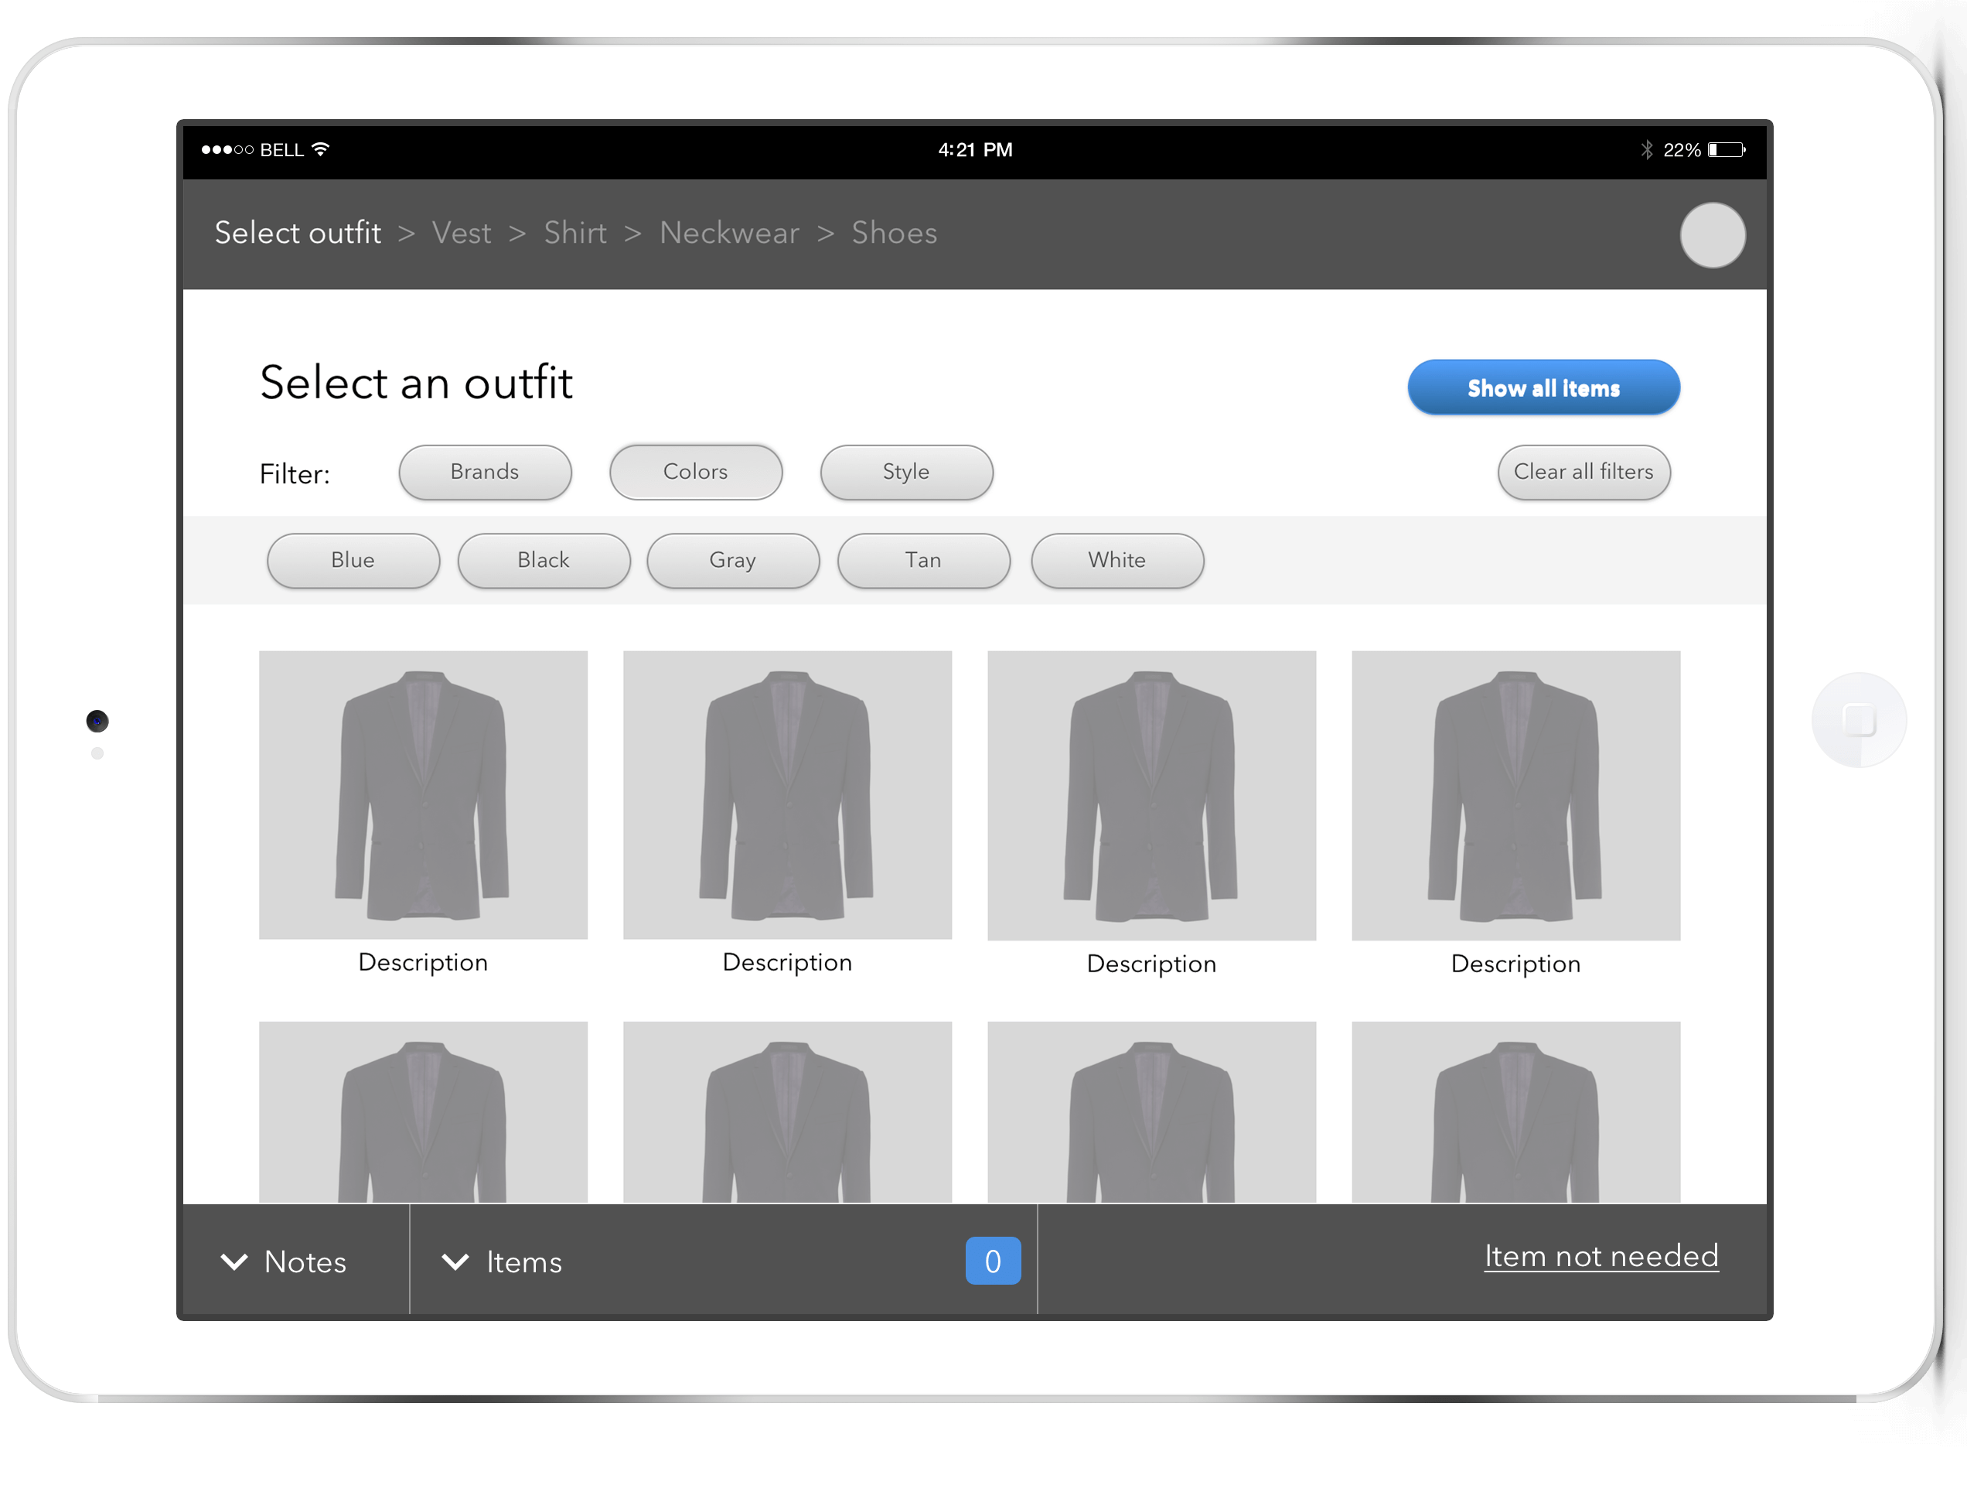Tap the Wi-Fi signal icon
Image resolution: width=1967 pixels, height=1485 pixels.
click(321, 148)
